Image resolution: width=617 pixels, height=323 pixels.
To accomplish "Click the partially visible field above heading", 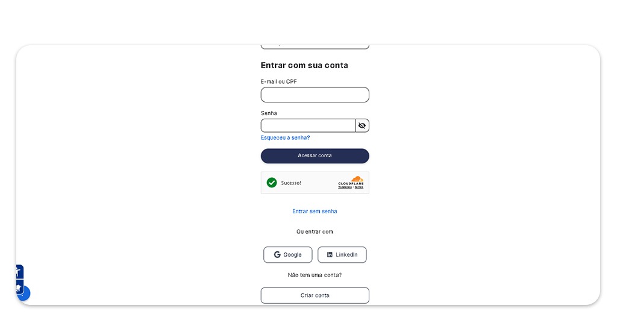I will 315,46.
